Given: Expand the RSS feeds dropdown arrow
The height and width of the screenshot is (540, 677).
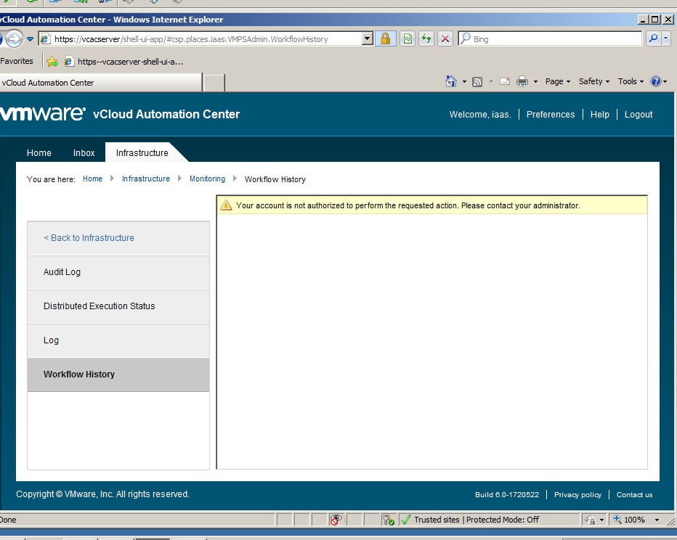Looking at the screenshot, I should (491, 81).
